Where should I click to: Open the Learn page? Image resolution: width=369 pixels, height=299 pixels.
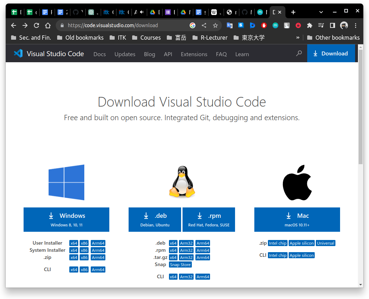[242, 54]
